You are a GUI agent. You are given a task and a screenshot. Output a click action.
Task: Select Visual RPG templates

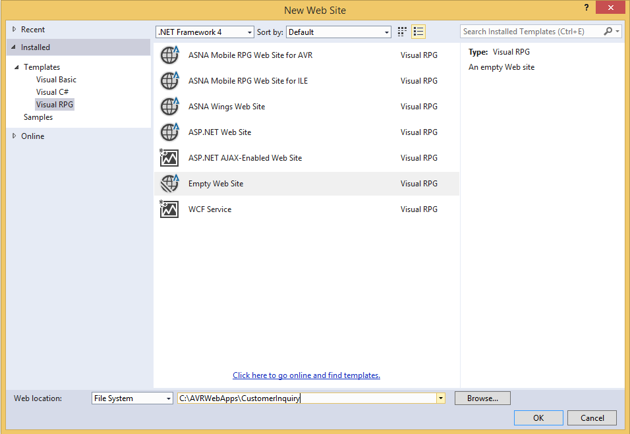click(55, 105)
